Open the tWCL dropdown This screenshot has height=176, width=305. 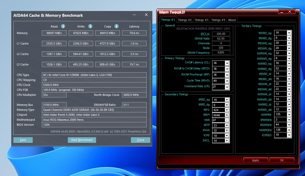coord(227,141)
